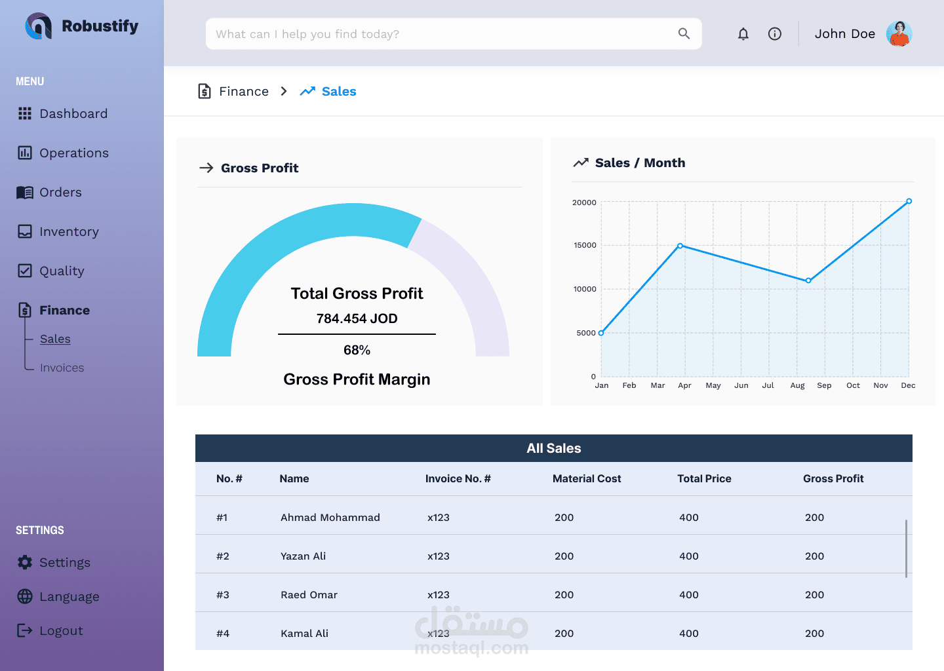
Task: Click the Invoice No. # column header
Action: click(x=458, y=478)
